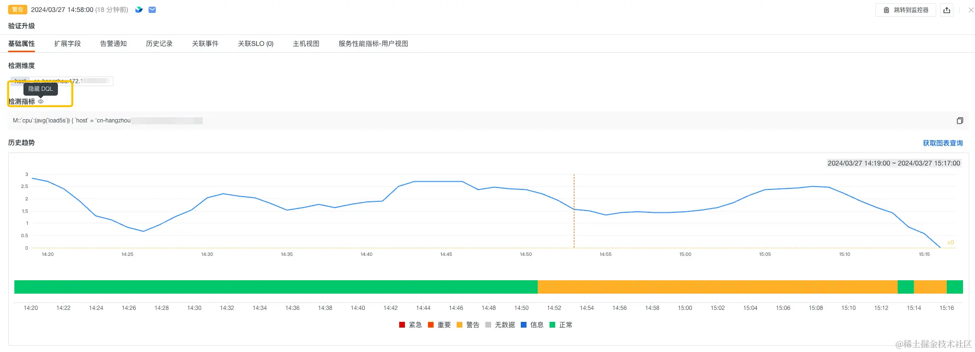
Task: Click the DQL query text box
Action: 488,121
